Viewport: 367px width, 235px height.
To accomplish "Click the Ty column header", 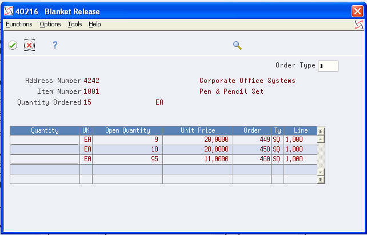I will pyautogui.click(x=278, y=130).
